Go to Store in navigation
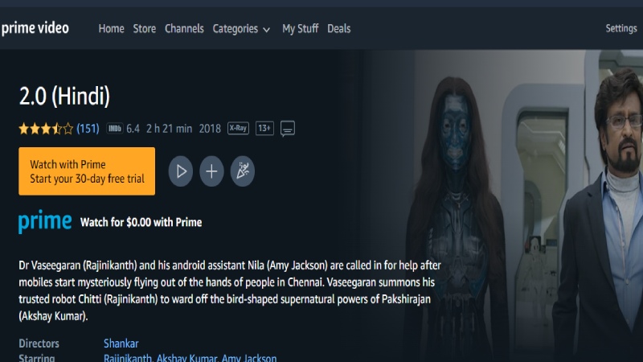Image resolution: width=643 pixels, height=362 pixels. pyautogui.click(x=145, y=29)
